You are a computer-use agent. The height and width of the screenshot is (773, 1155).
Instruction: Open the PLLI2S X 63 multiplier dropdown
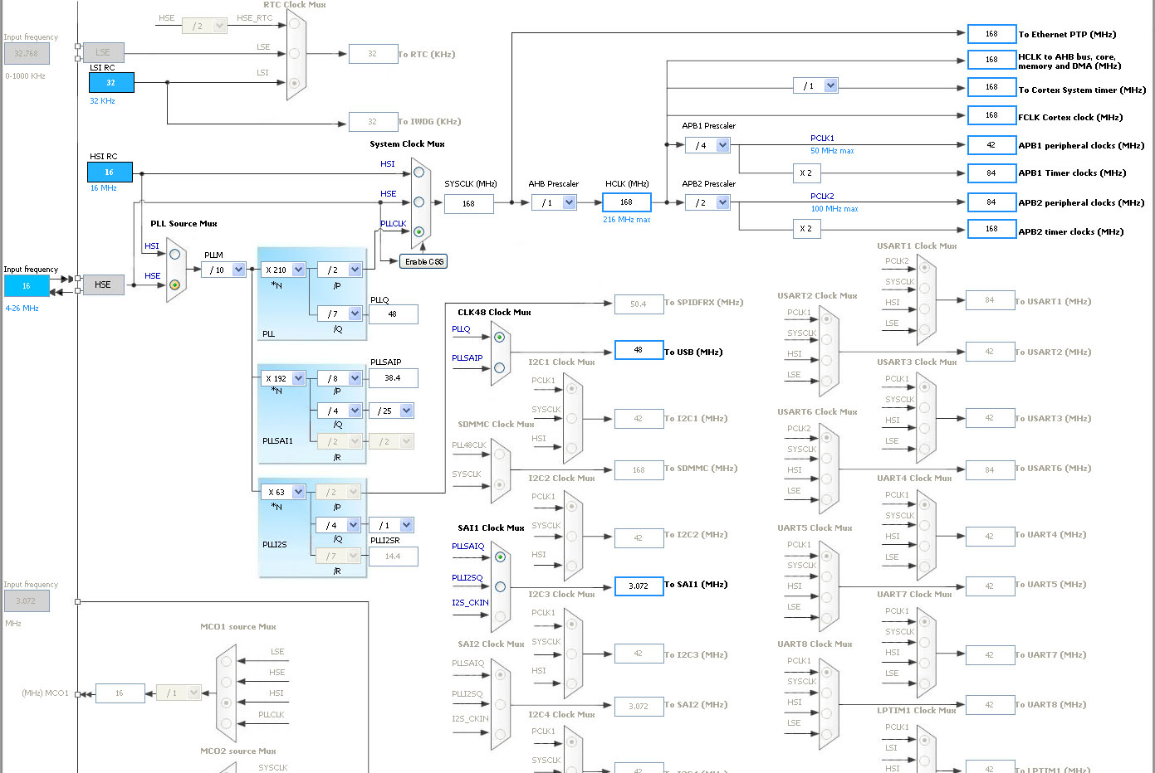coord(299,492)
